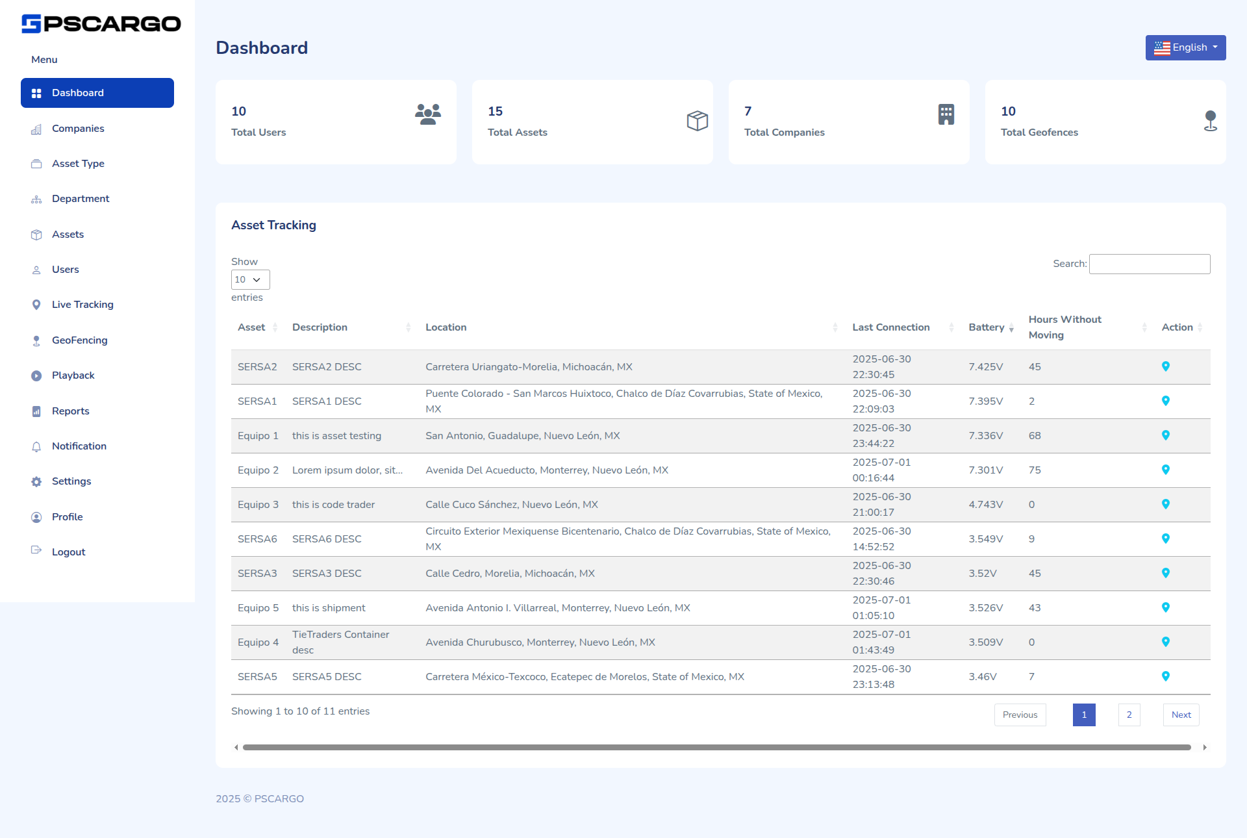Go to page 2 of asset tracking
This screenshot has width=1247, height=838.
point(1129,715)
